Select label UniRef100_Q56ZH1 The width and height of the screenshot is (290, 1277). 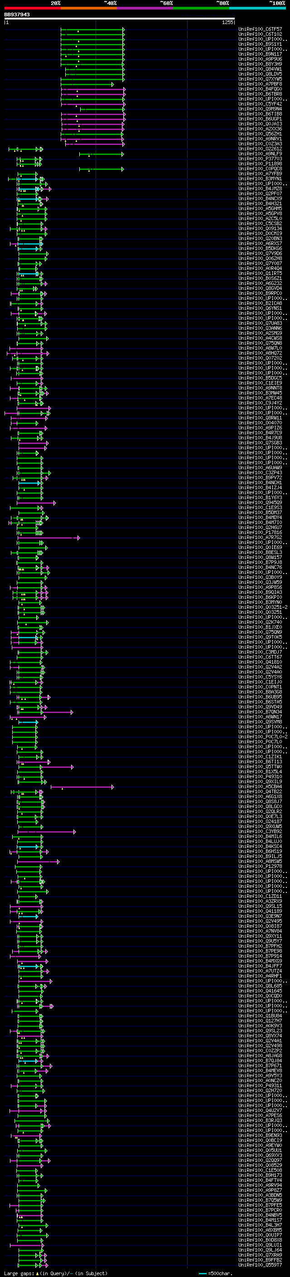tap(260, 134)
